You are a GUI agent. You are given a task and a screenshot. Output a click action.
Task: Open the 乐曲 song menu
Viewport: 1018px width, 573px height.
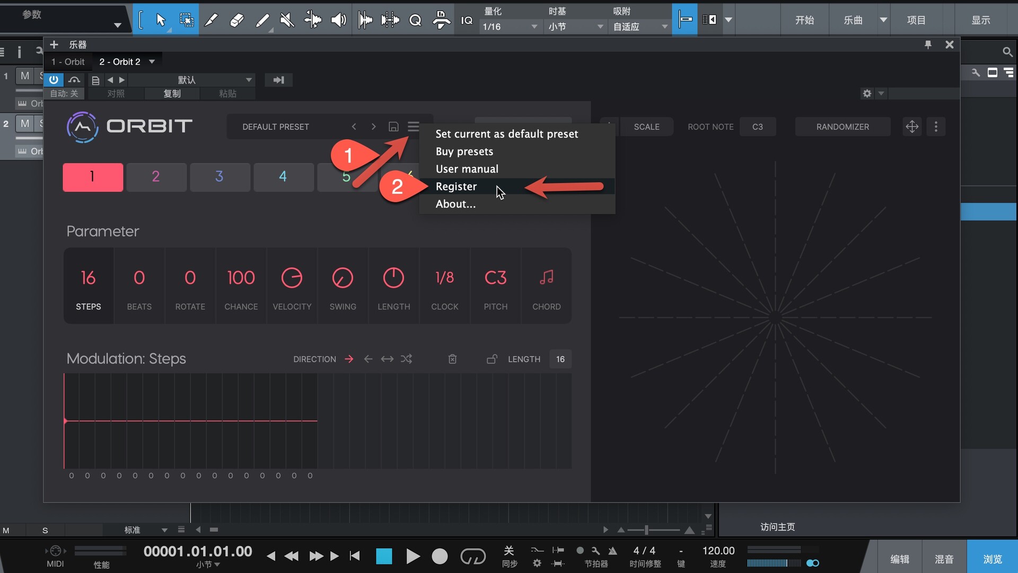tap(853, 20)
